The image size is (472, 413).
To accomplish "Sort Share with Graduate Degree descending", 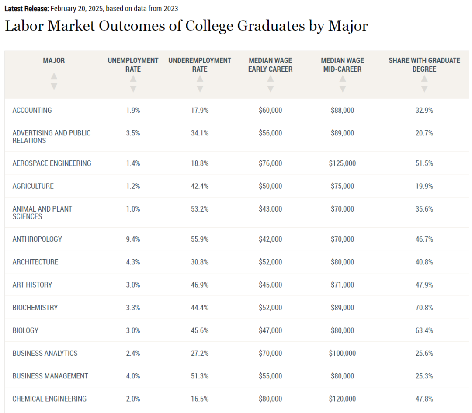I will coord(424,89).
